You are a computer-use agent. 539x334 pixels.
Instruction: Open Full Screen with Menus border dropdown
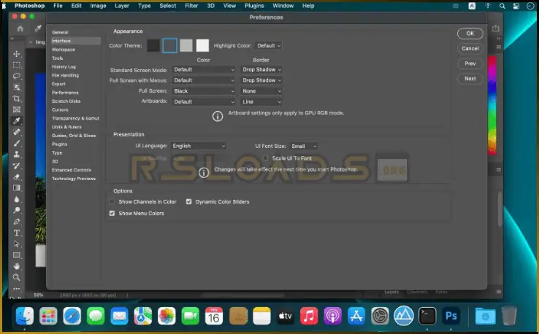[261, 80]
